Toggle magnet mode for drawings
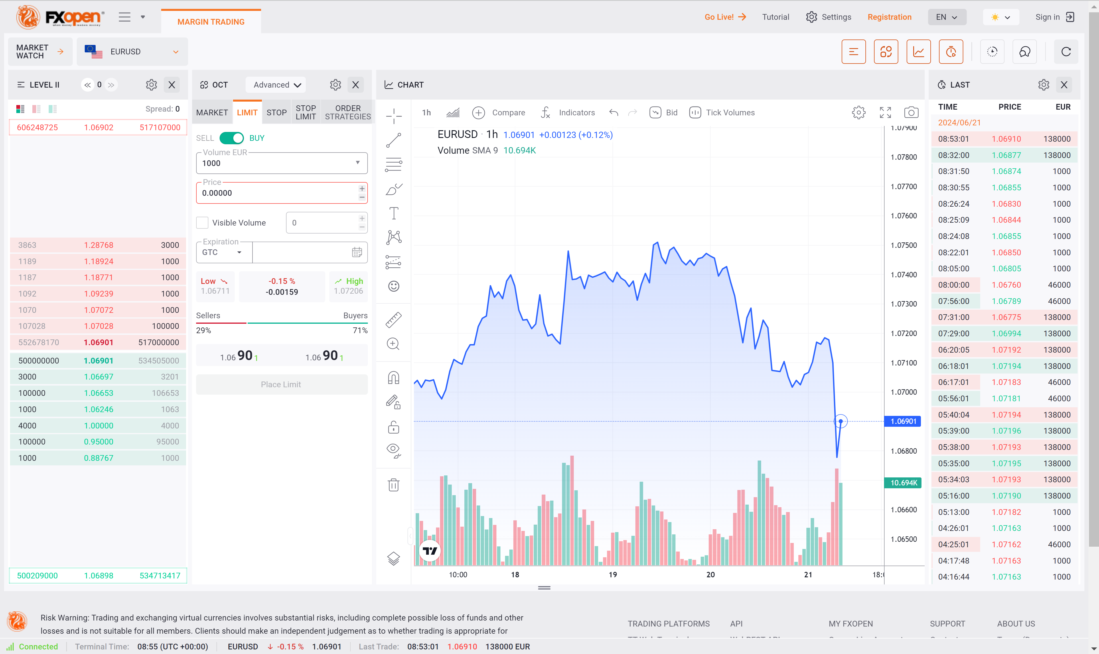Screen dimensions: 1099x654 [394, 378]
